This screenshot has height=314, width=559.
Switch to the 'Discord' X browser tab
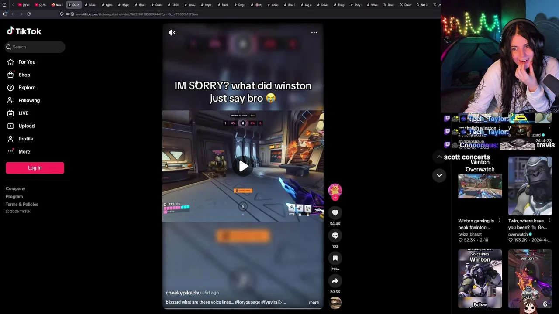[405, 5]
